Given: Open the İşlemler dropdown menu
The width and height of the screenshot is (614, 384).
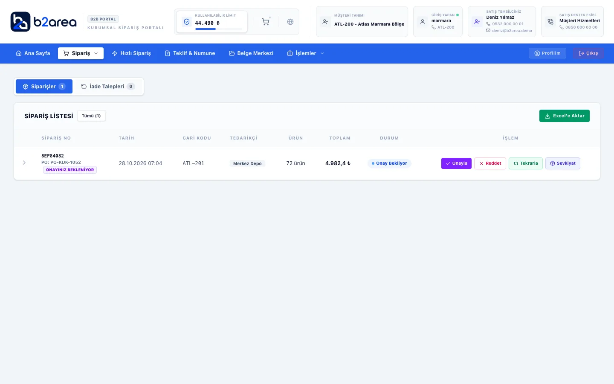Looking at the screenshot, I should 306,53.
